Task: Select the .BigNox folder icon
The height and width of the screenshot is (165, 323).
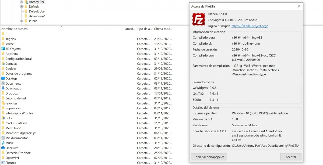Action: [3, 39]
